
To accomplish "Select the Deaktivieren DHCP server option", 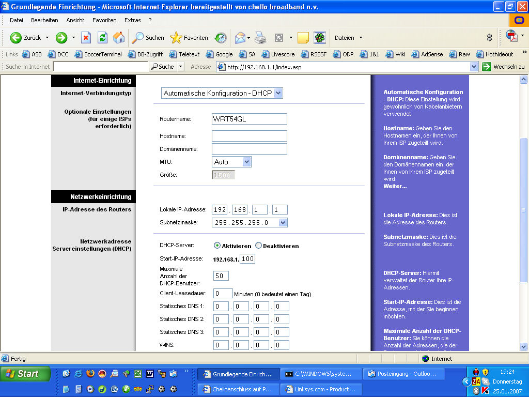I will (258, 246).
